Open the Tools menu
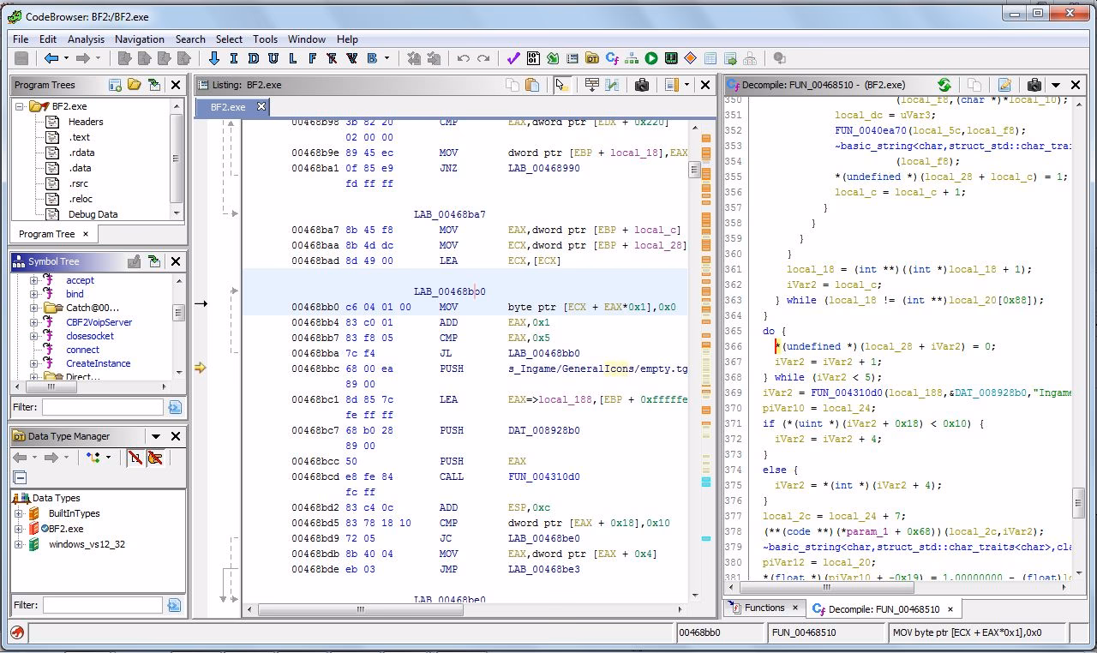 (265, 39)
